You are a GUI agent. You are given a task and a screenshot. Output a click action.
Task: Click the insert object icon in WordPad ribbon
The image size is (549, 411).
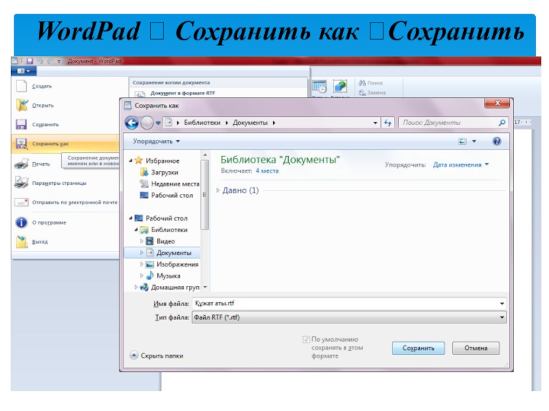click(340, 86)
